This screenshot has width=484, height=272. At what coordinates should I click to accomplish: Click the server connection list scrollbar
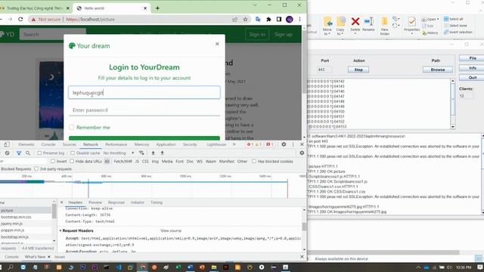tap(452, 104)
